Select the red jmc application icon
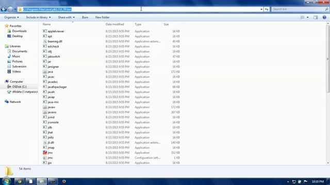The width and height of the screenshot is (330, 185). coord(45,153)
